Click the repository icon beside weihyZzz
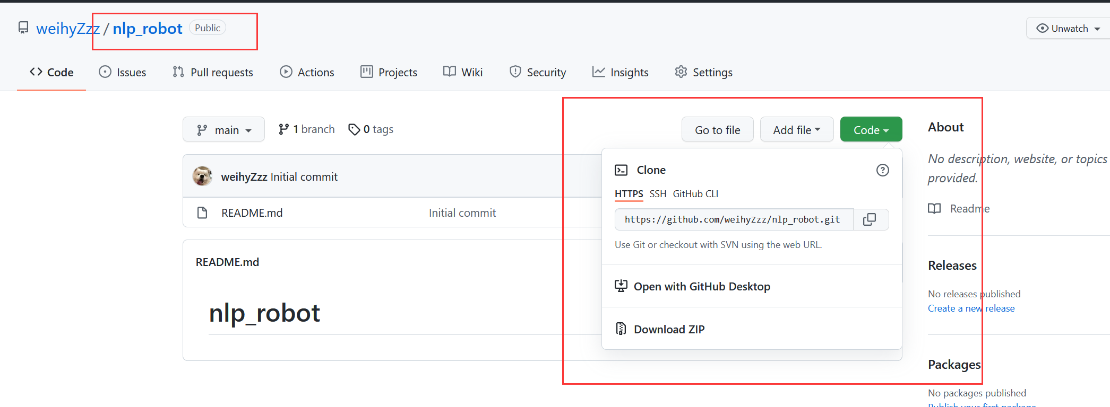 (23, 28)
